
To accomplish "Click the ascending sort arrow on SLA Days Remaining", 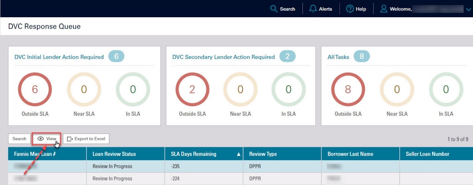I will tap(239, 154).
